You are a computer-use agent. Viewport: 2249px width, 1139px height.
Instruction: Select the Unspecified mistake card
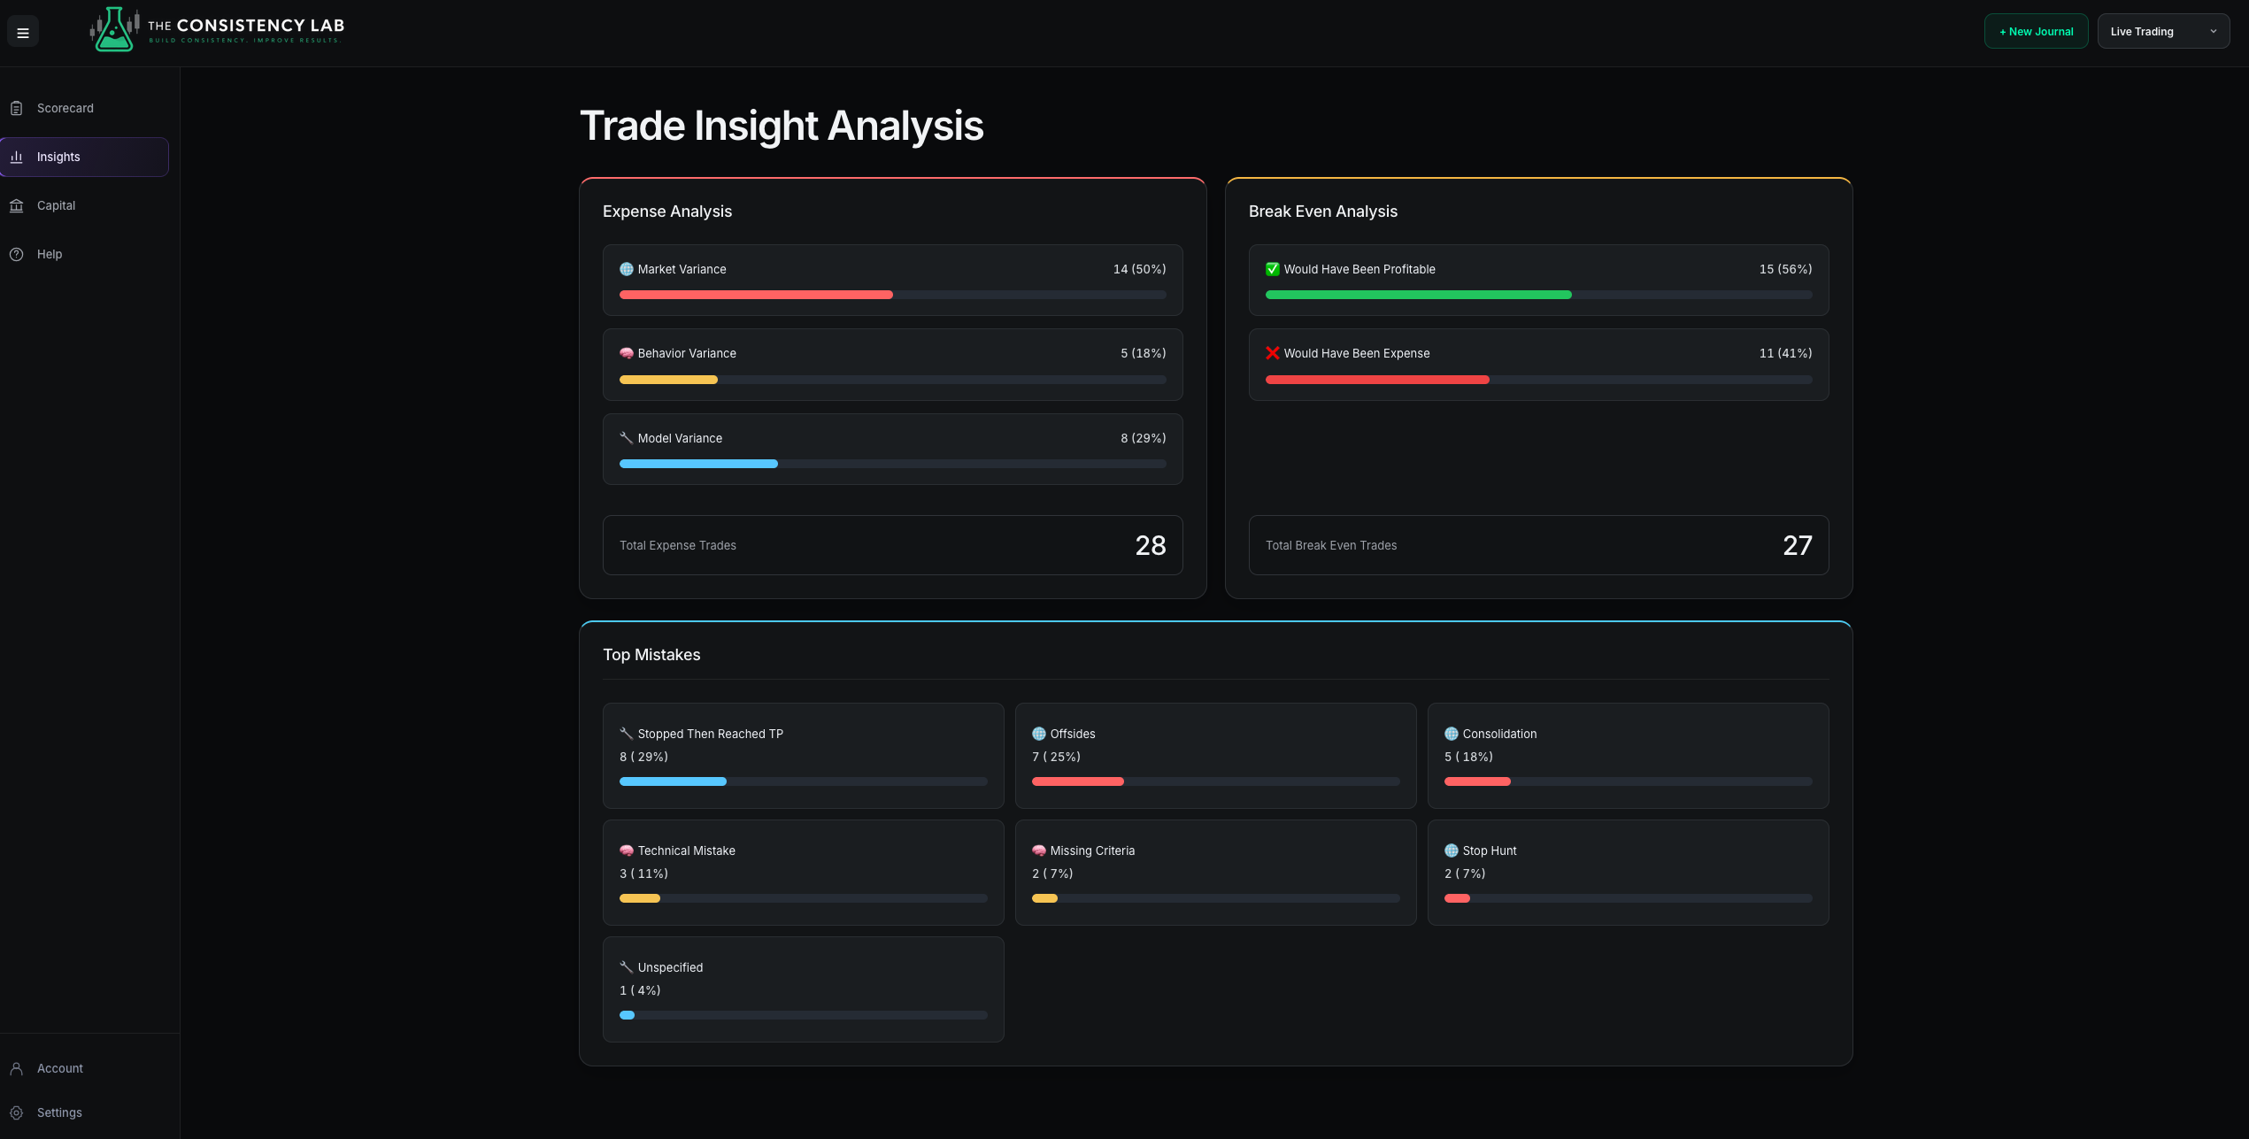(803, 989)
